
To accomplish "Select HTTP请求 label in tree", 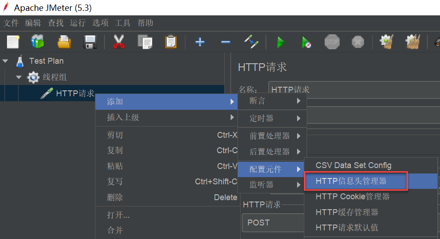I will [75, 94].
